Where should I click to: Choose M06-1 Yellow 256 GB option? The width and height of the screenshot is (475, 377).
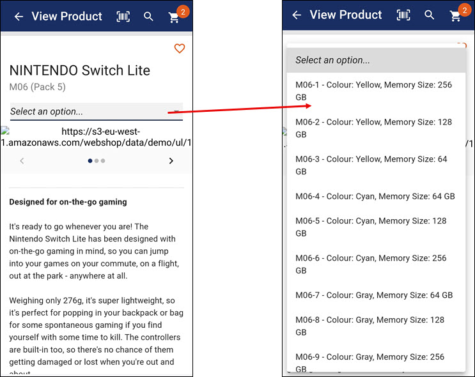375,91
